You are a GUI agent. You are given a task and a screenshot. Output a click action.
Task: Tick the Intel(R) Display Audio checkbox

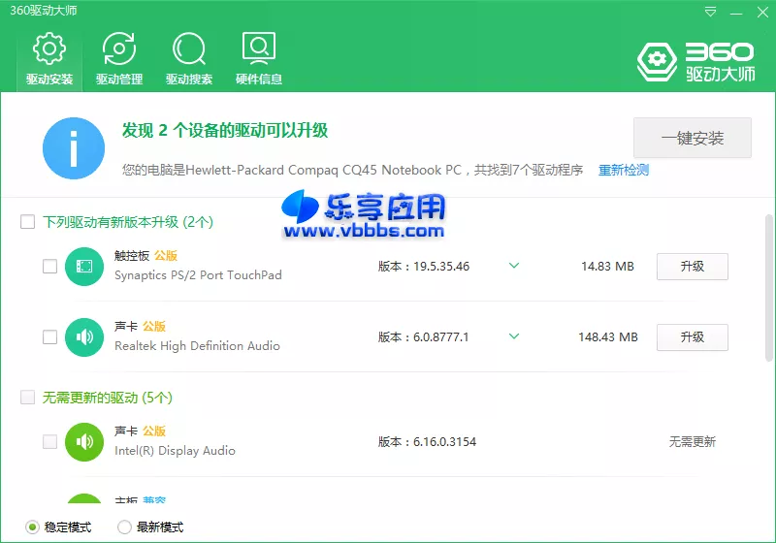[50, 441]
